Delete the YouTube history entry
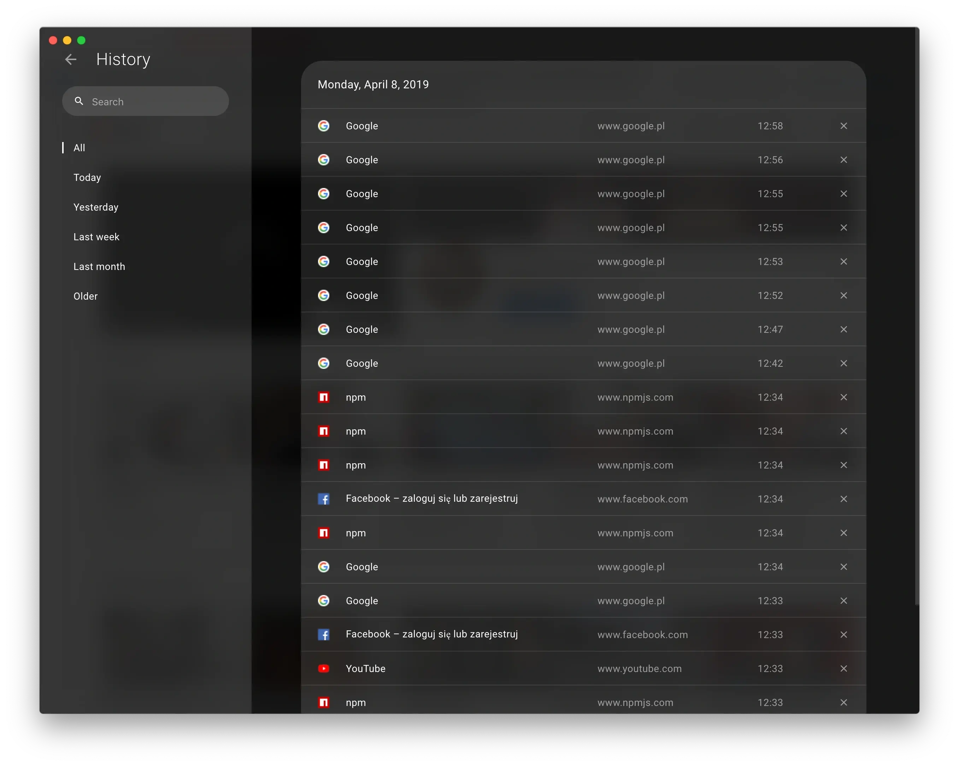959x766 pixels. 843,668
